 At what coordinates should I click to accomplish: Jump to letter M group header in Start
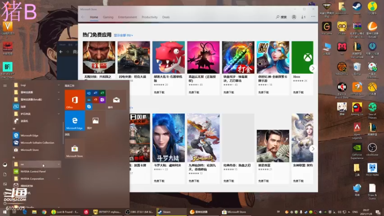click(14, 128)
